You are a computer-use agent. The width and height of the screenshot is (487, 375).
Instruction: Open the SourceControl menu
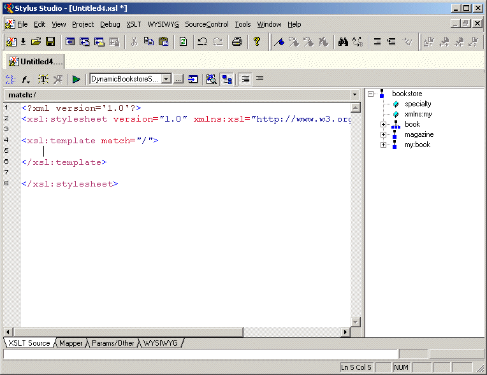click(x=207, y=24)
